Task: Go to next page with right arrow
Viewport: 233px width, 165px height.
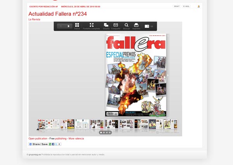Action: point(69,26)
